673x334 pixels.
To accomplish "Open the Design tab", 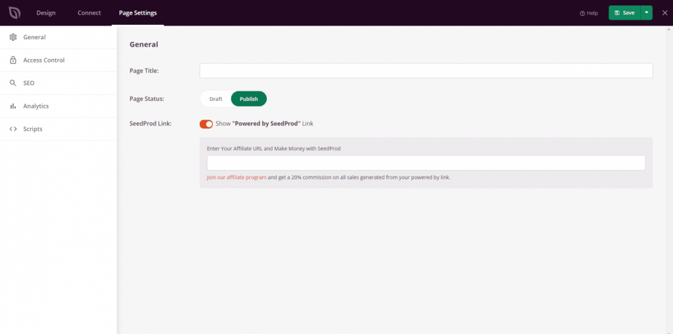I will coord(46,13).
